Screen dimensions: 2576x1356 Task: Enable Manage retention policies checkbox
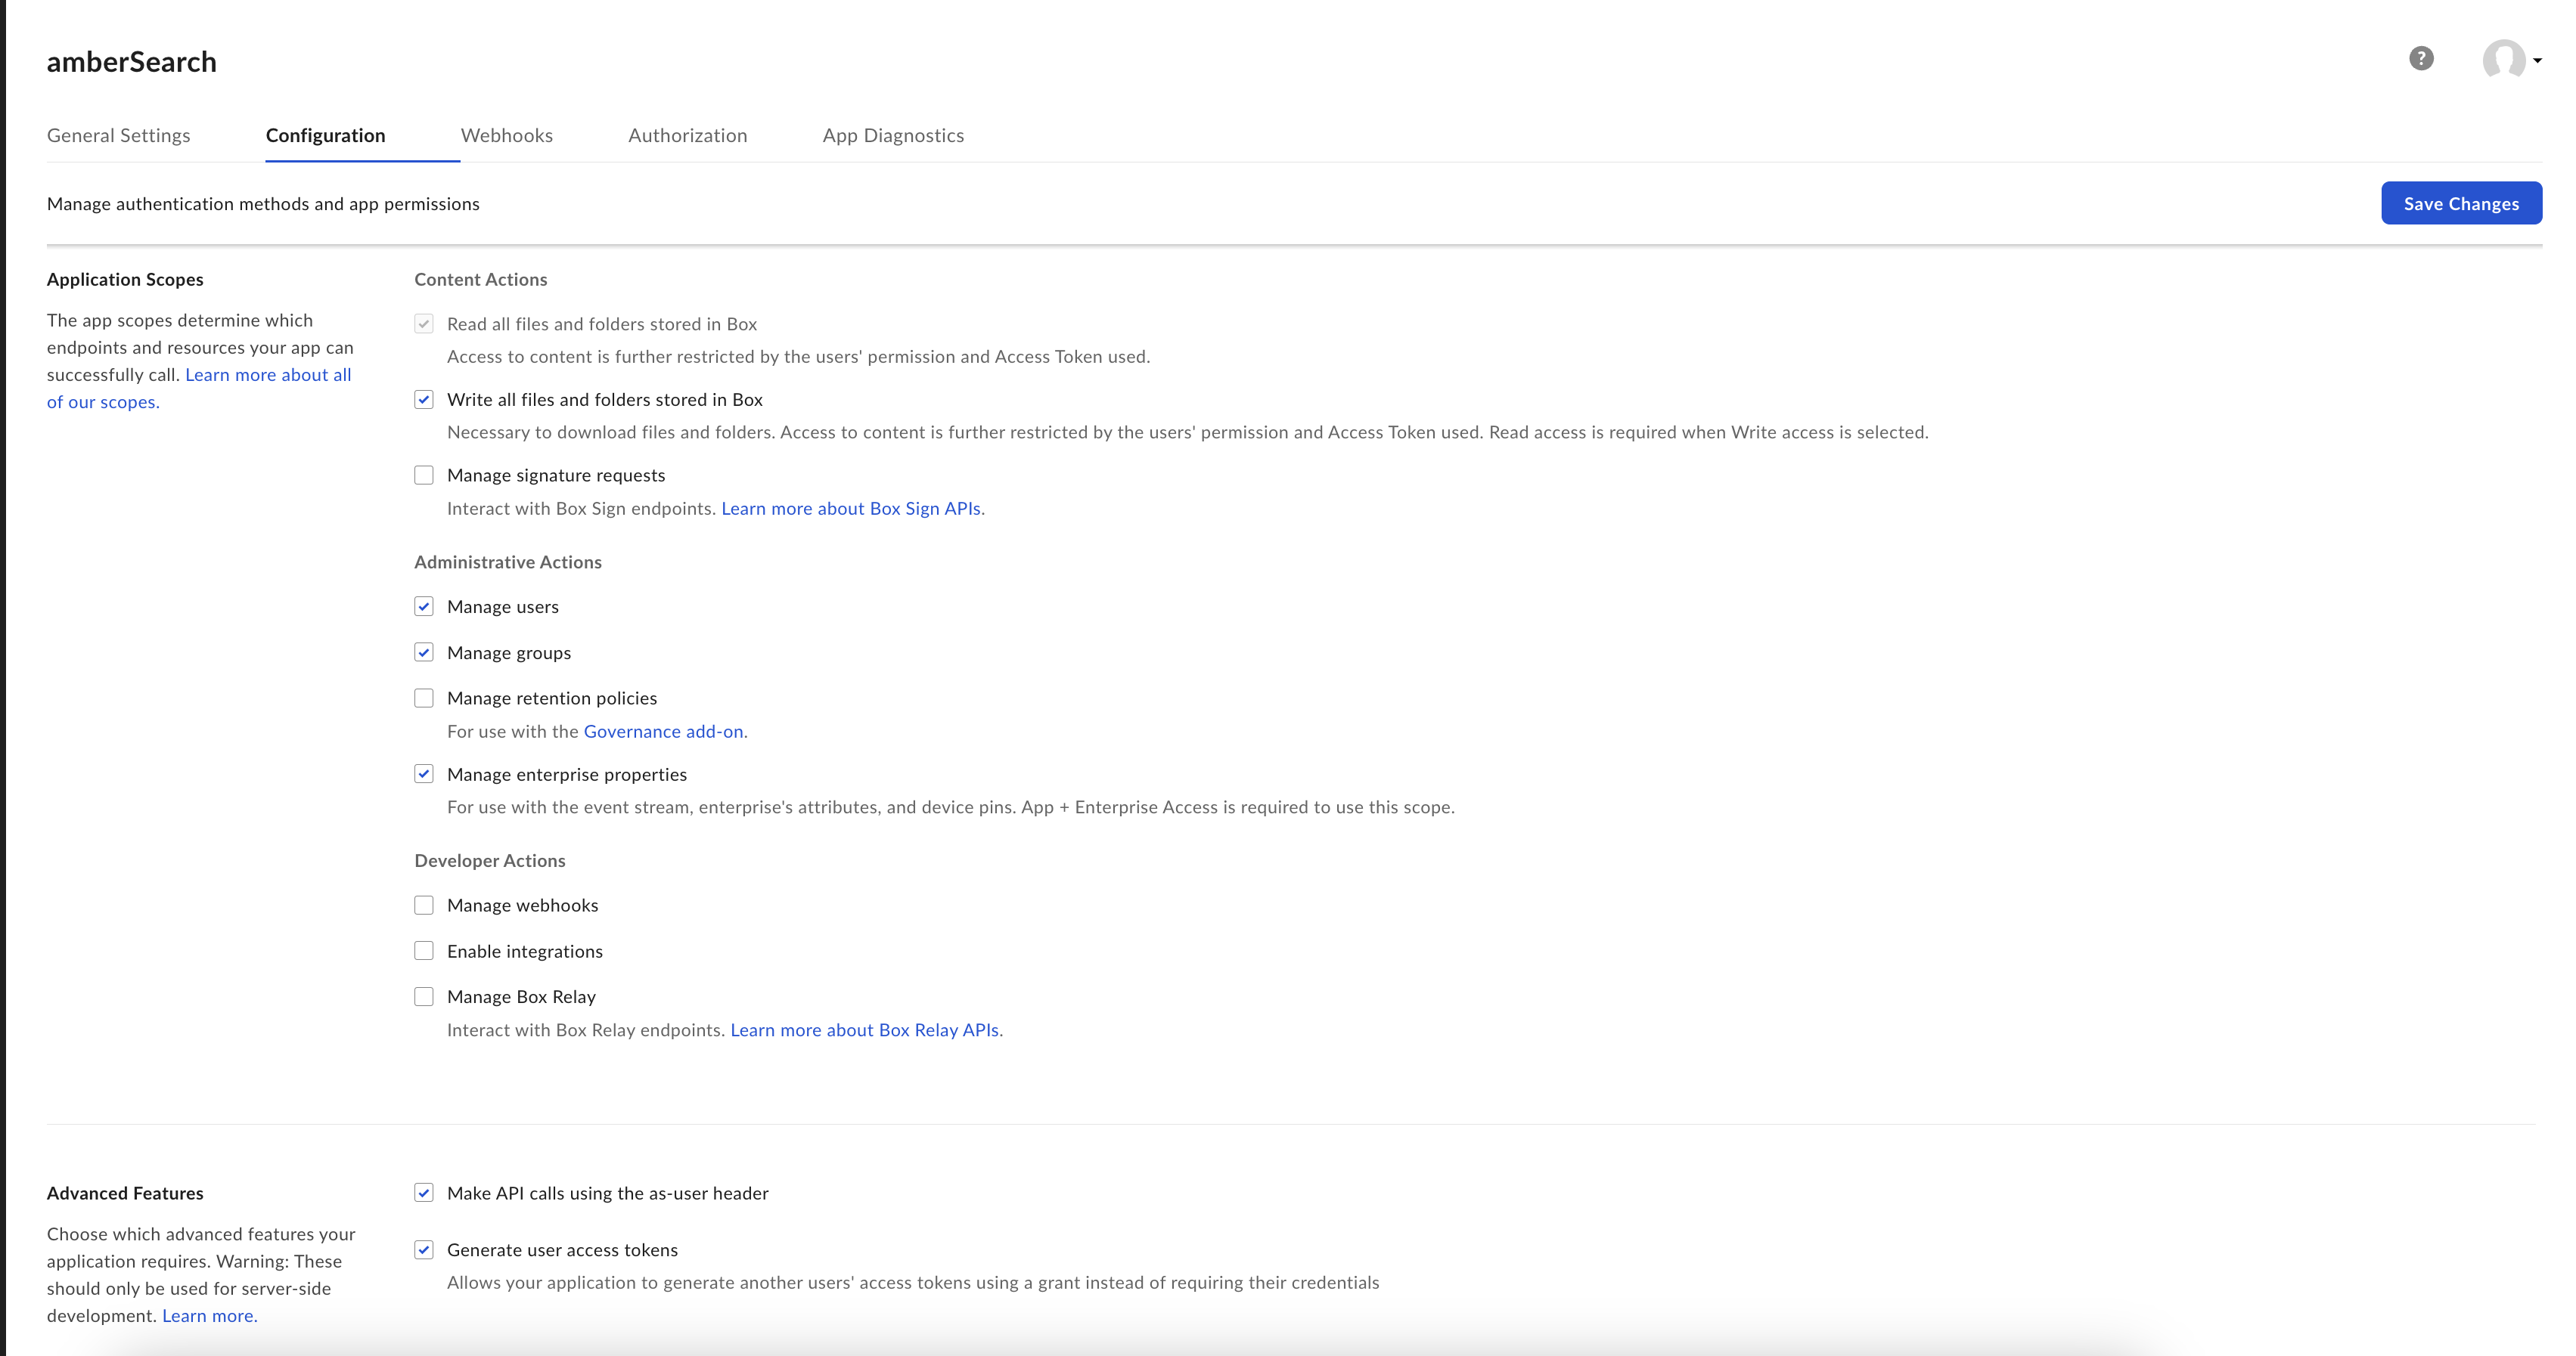click(x=424, y=698)
